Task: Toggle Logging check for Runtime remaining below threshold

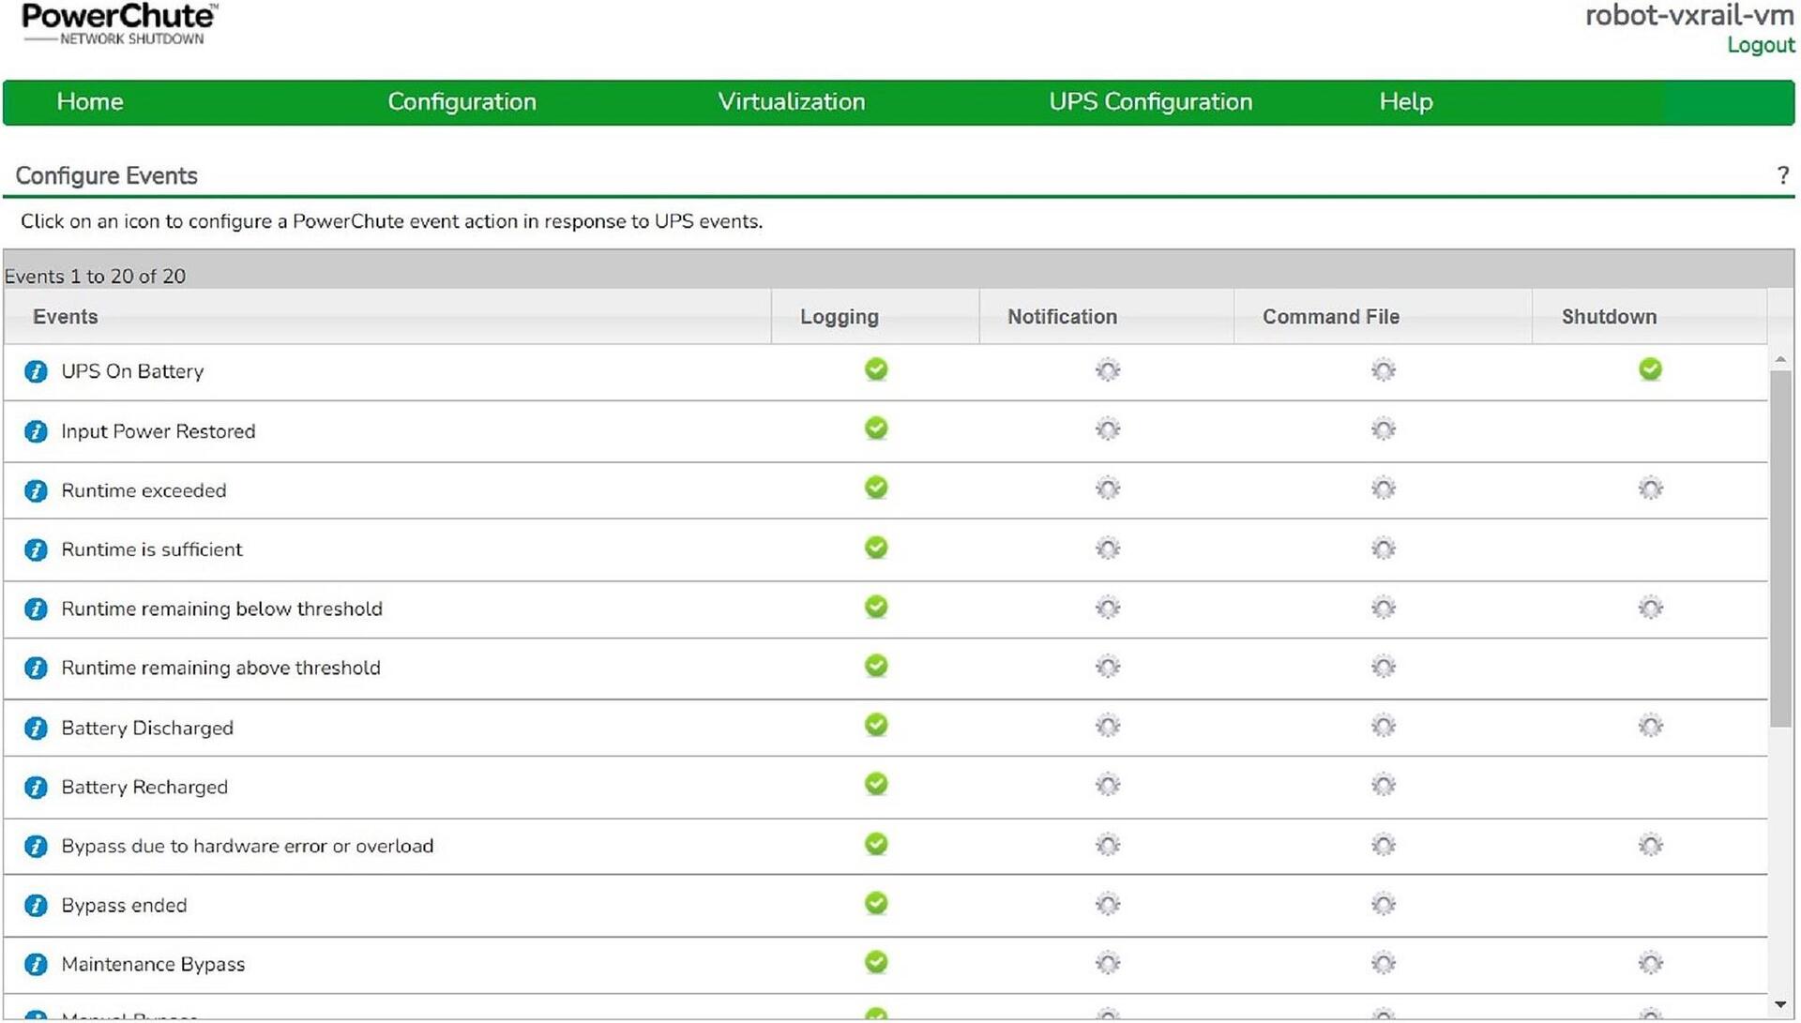Action: (876, 607)
